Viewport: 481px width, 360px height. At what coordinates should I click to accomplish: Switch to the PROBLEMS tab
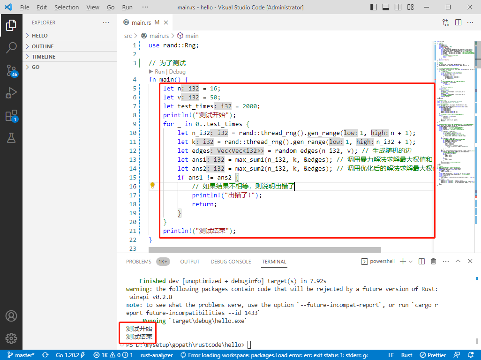click(138, 262)
